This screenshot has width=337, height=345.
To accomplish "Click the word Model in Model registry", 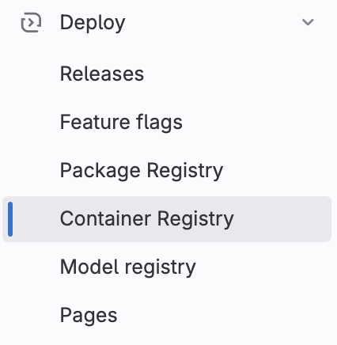I will [89, 267].
